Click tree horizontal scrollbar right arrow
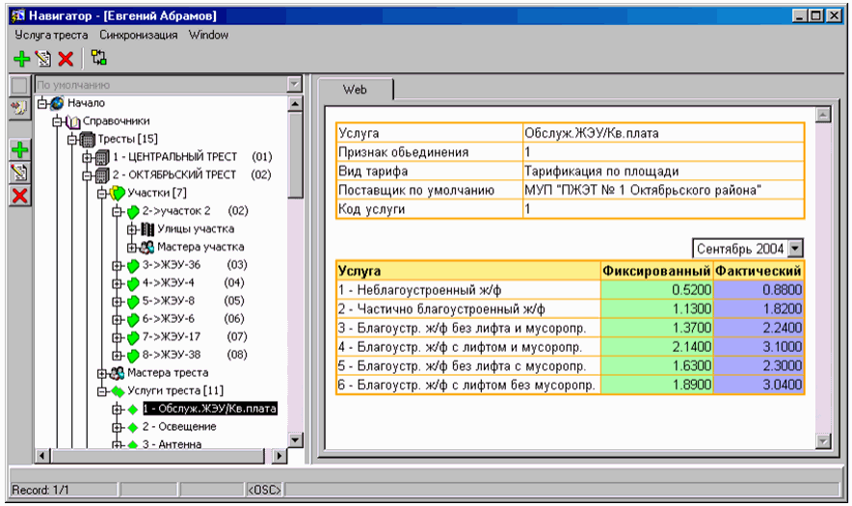This screenshot has width=852, height=506. [280, 456]
